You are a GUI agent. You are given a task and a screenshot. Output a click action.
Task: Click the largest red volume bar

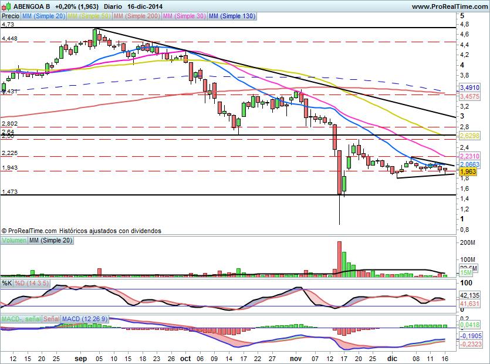coord(339,258)
